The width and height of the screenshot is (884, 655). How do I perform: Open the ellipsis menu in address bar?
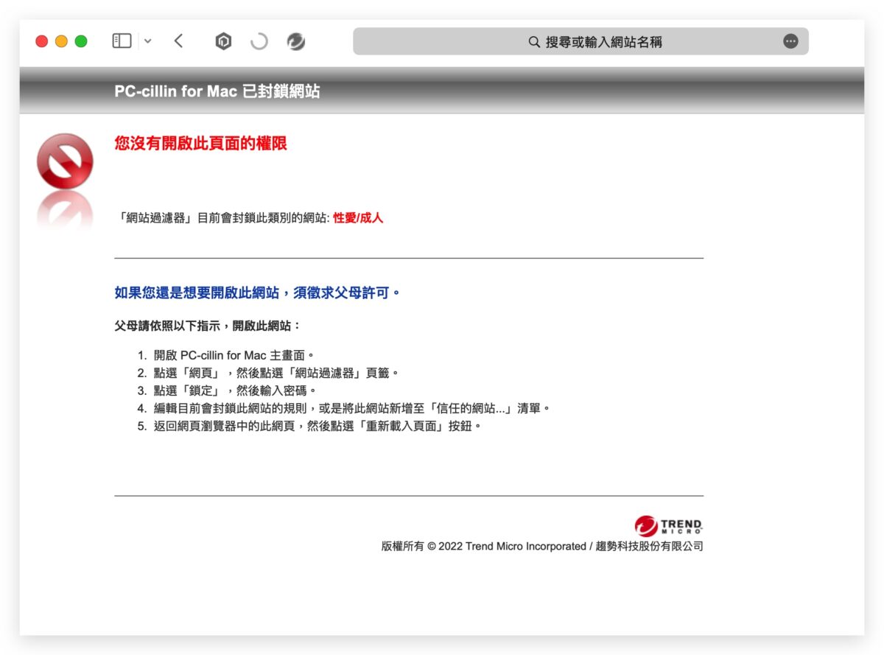(x=790, y=42)
